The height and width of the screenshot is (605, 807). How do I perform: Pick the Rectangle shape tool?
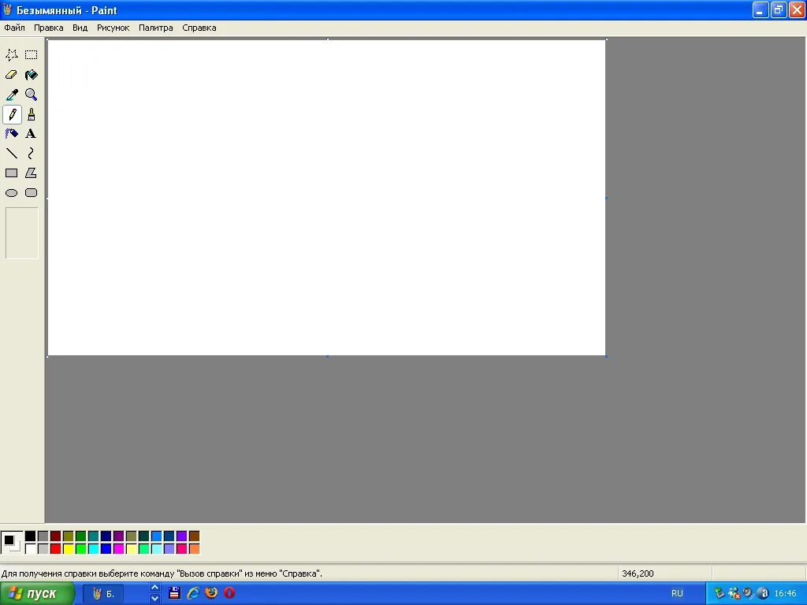12,173
